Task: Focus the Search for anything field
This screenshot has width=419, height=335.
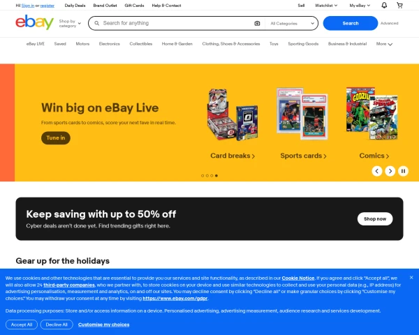Action: point(177,23)
